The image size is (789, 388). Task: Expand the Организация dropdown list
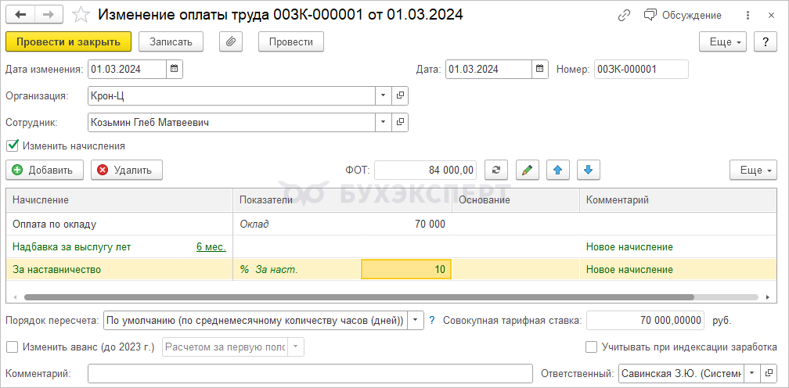[x=383, y=95]
